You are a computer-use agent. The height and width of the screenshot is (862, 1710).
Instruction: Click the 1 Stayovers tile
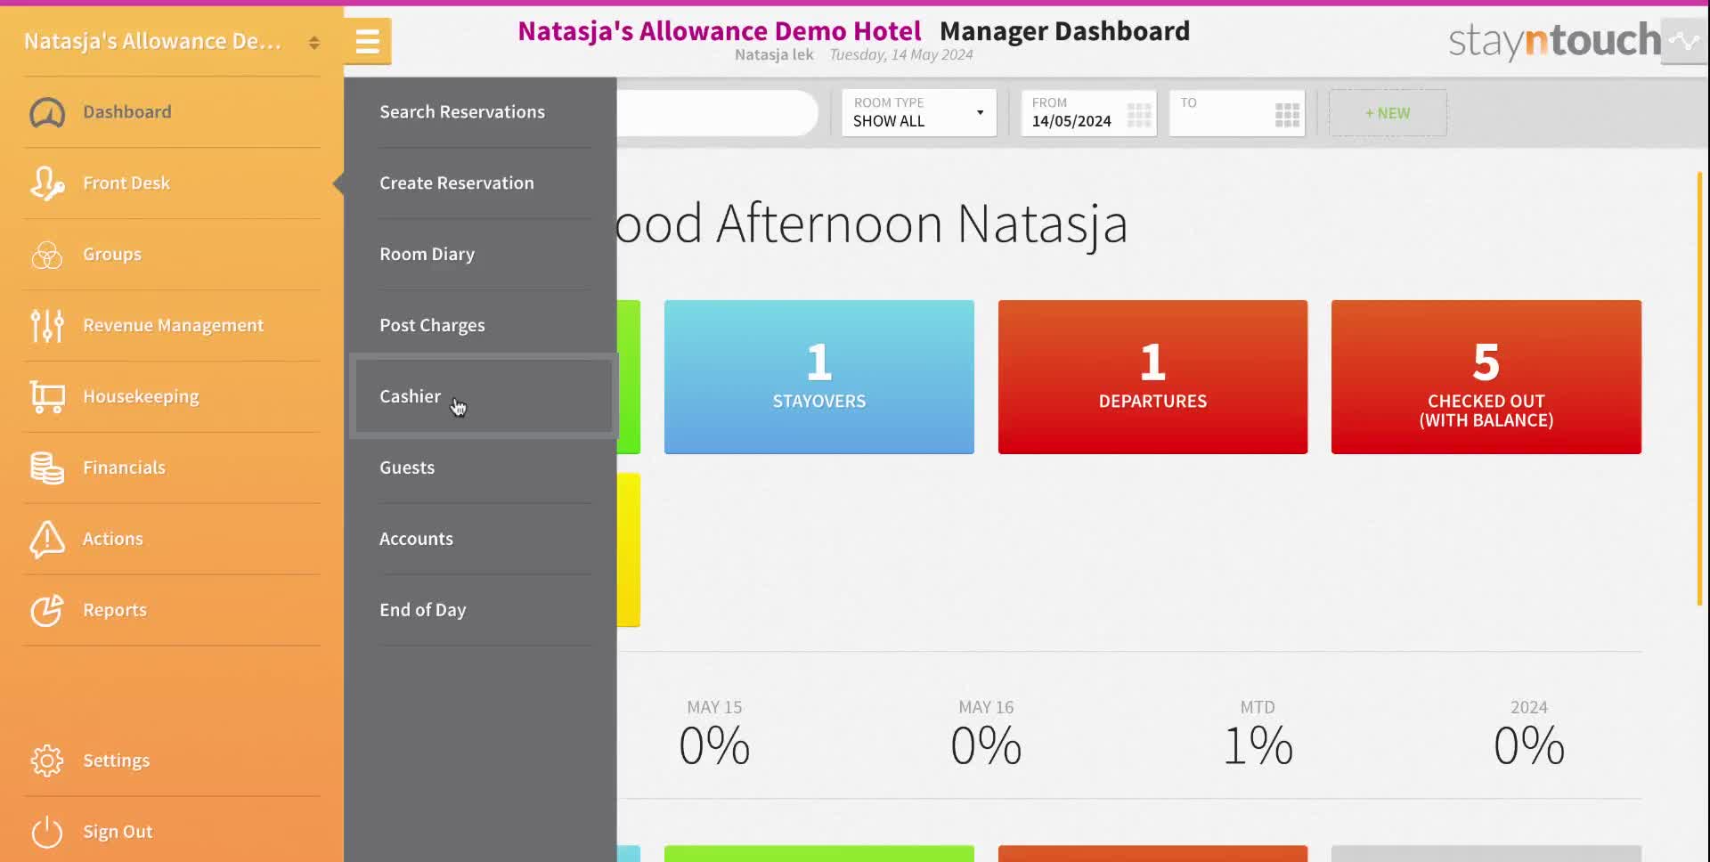tap(819, 377)
